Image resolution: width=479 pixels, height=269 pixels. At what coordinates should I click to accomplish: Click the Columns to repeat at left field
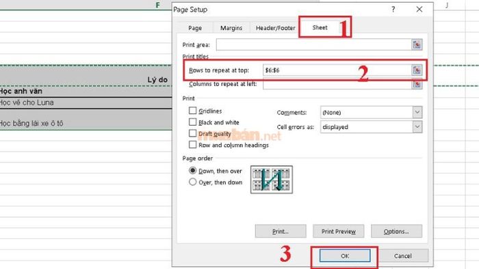(337, 84)
